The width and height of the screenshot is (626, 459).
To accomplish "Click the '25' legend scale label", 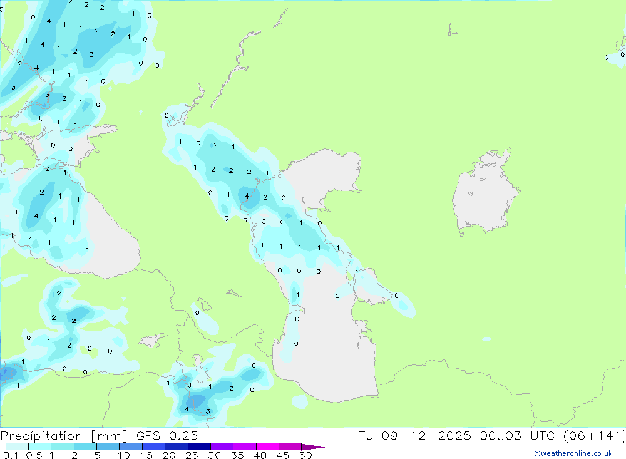I will pos(192,455).
